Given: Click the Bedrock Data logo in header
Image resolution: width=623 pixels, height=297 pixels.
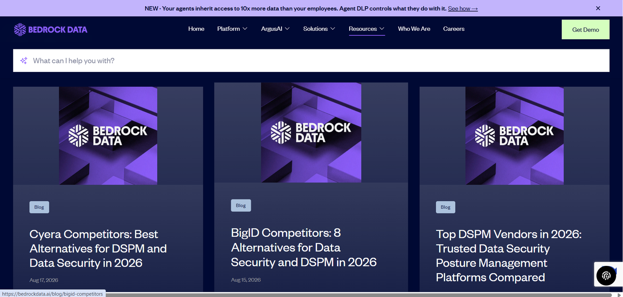Looking at the screenshot, I should point(51,30).
